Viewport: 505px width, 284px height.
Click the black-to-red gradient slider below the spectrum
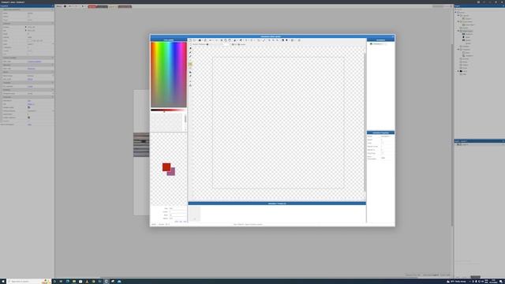tap(168, 110)
